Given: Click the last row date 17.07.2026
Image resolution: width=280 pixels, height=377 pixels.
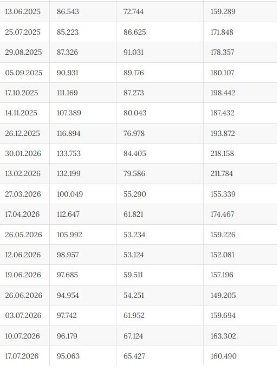Looking at the screenshot, I should [x=22, y=356].
